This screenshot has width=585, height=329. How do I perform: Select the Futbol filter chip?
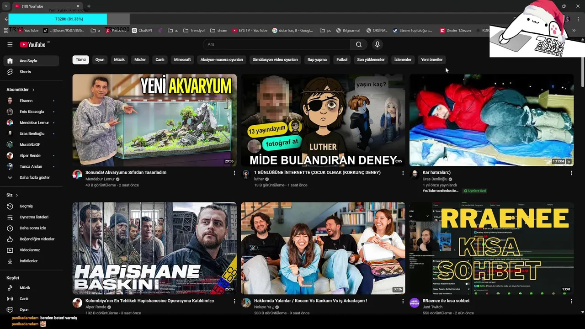coord(342,60)
